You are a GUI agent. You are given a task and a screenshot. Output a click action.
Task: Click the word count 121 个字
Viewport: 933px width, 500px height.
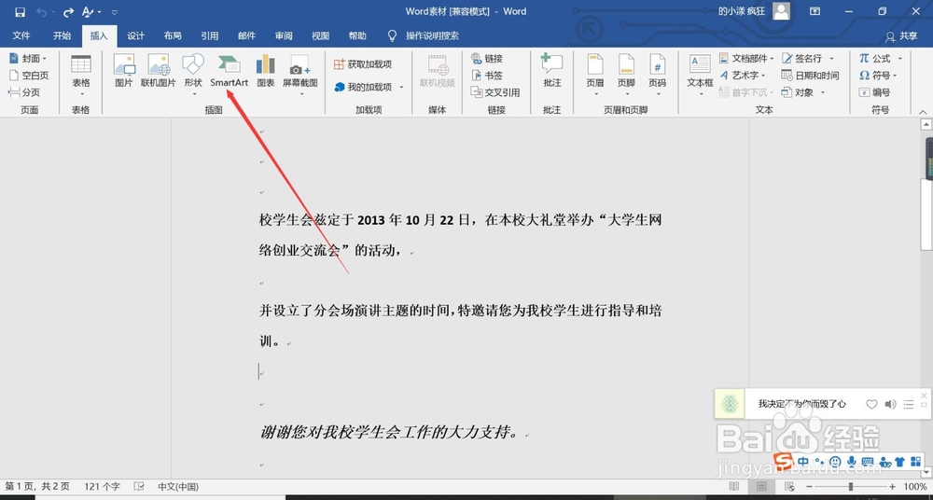tap(103, 486)
